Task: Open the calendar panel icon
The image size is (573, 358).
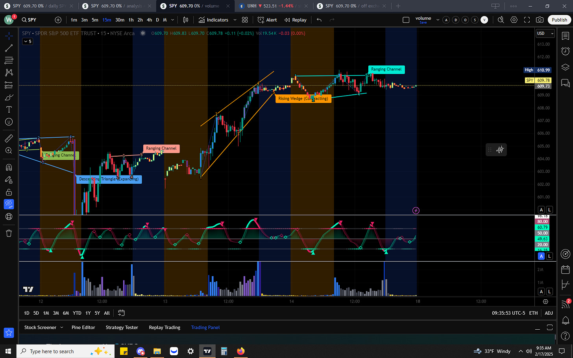Action: (565, 269)
